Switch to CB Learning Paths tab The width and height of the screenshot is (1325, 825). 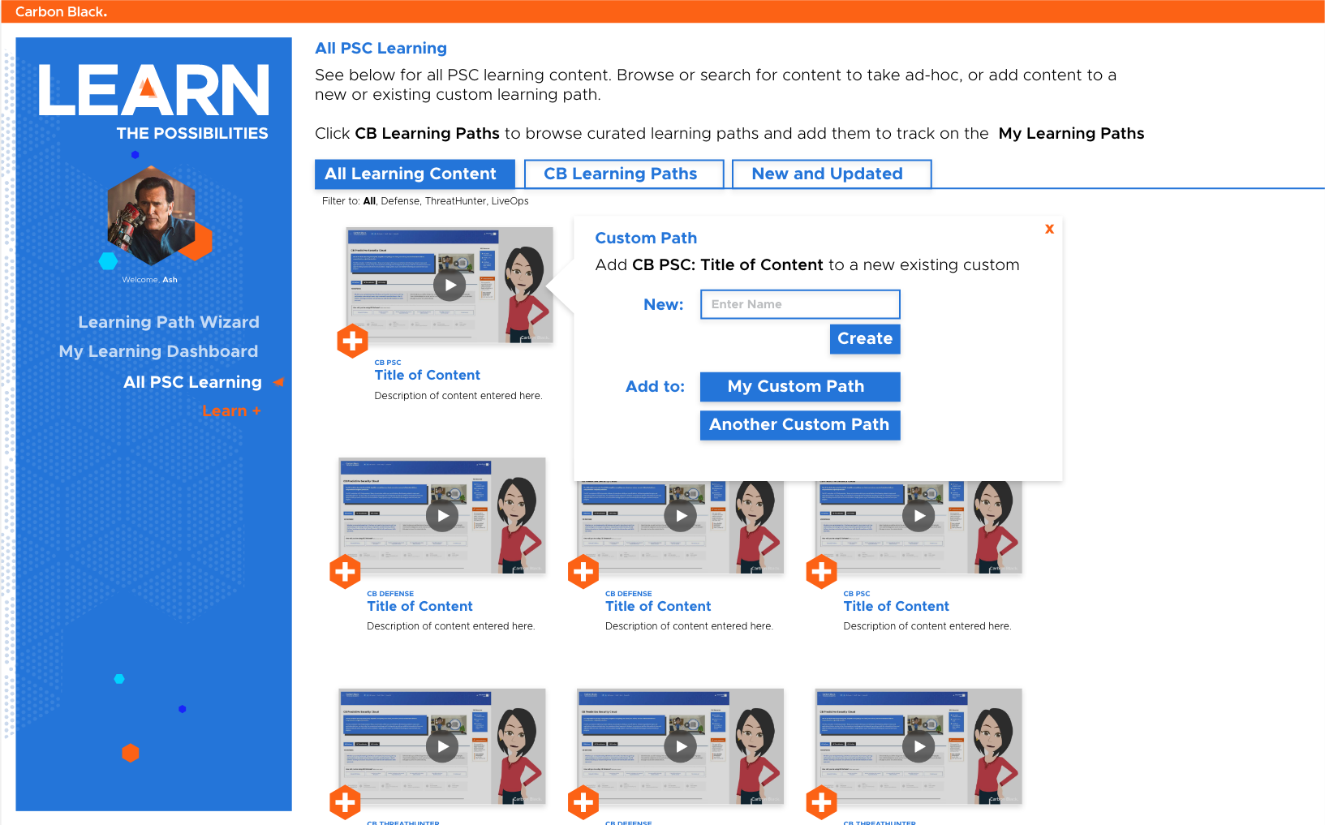[x=623, y=174]
